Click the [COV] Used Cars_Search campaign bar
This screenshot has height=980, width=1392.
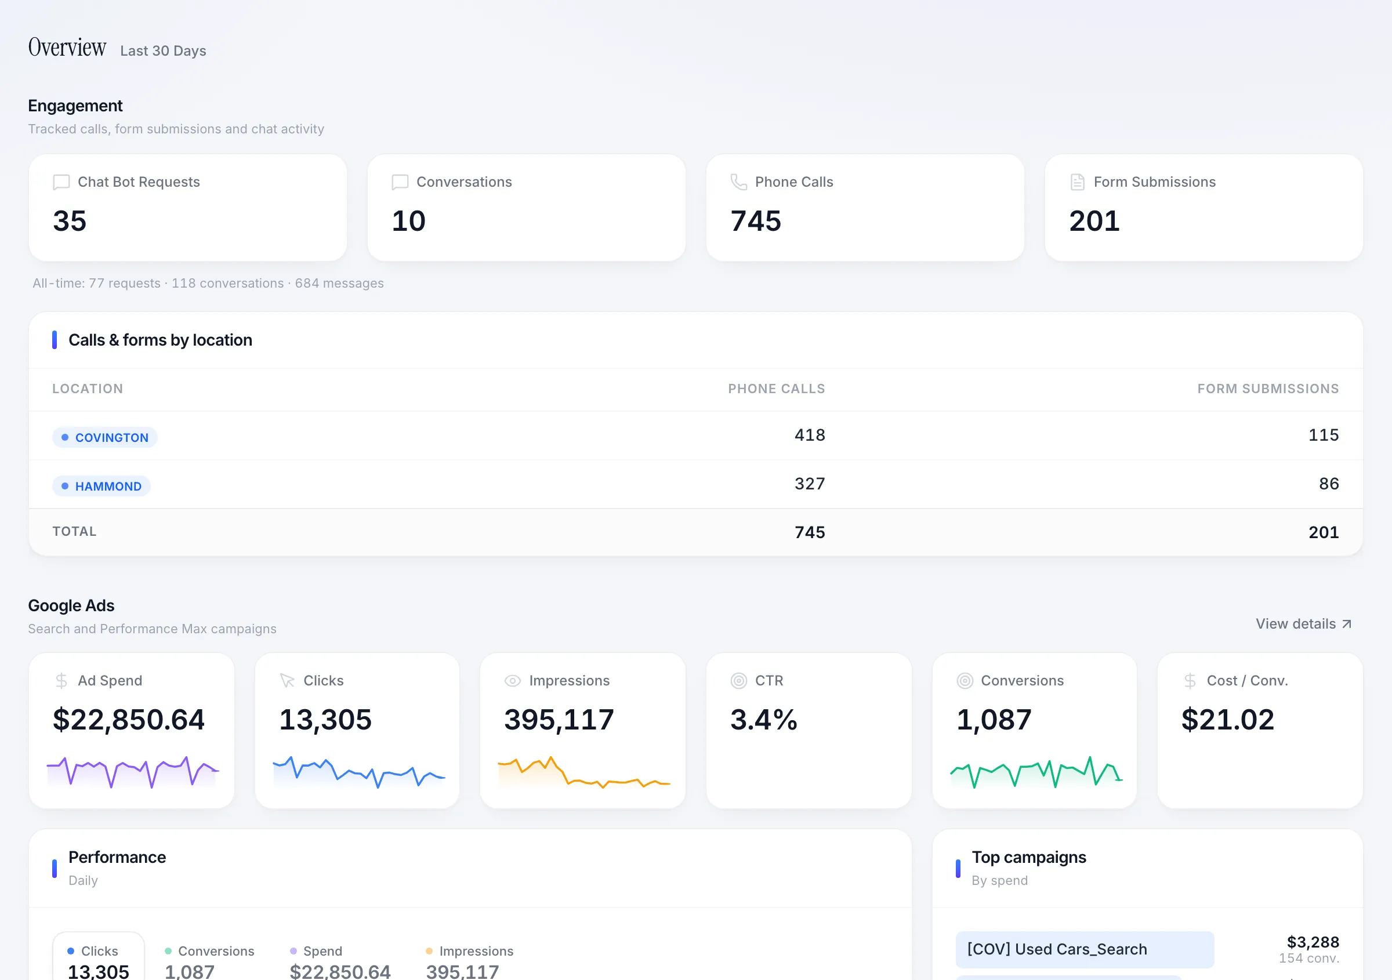pyautogui.click(x=1085, y=949)
